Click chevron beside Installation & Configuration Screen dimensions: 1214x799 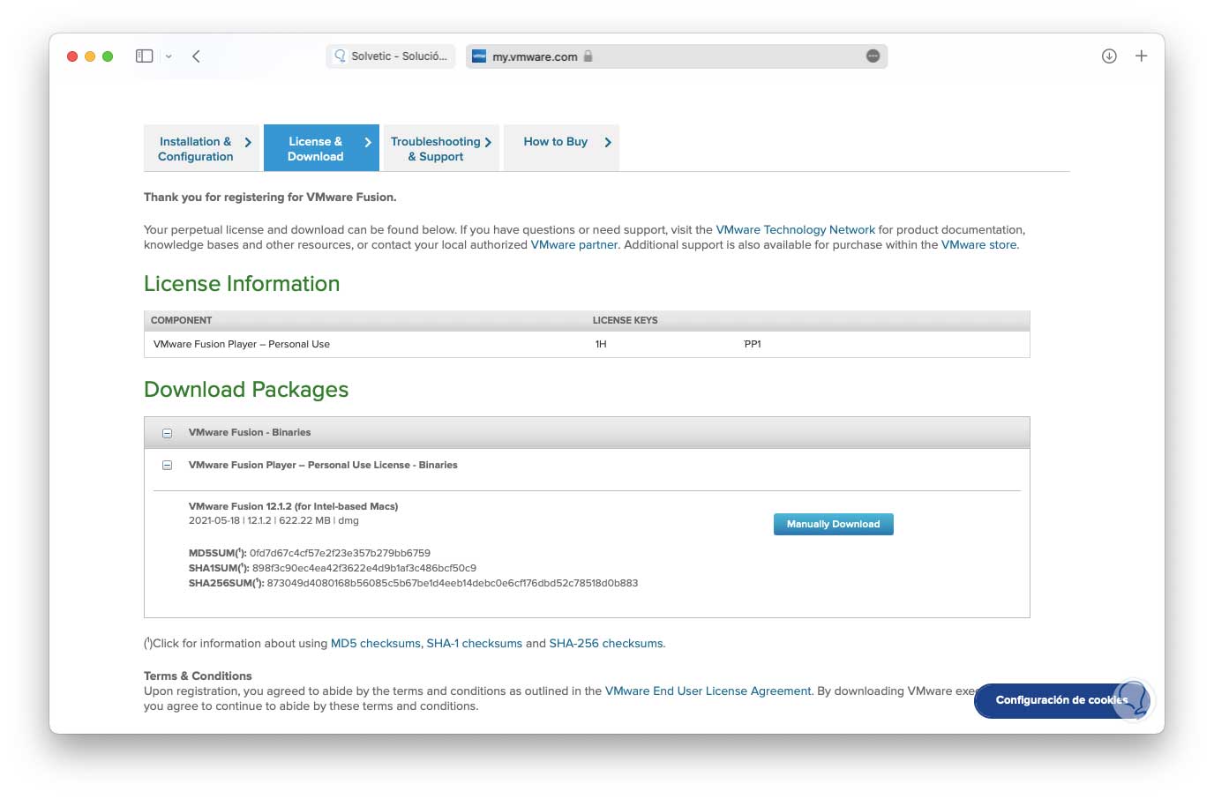[248, 142]
